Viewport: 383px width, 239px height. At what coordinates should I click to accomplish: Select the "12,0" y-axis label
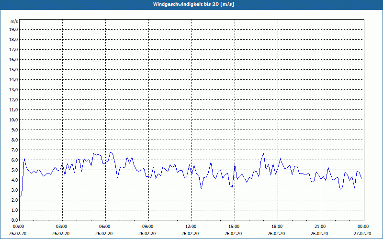tap(13, 100)
